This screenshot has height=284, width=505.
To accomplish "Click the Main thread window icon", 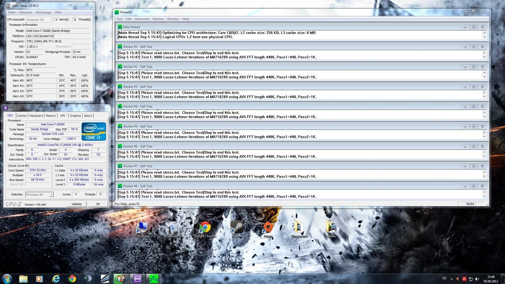I will 120,27.
